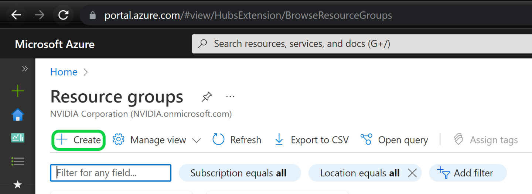The image size is (532, 194).
Task: Remove the Location filter with X
Action: (412, 173)
